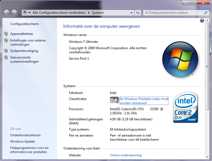Click the scrollbar up arrow

pos(207,20)
